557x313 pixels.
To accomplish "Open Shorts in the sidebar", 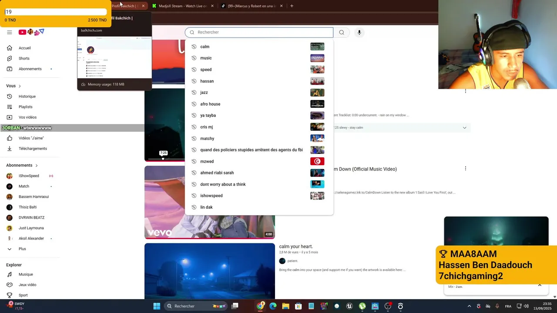I will coord(24,58).
